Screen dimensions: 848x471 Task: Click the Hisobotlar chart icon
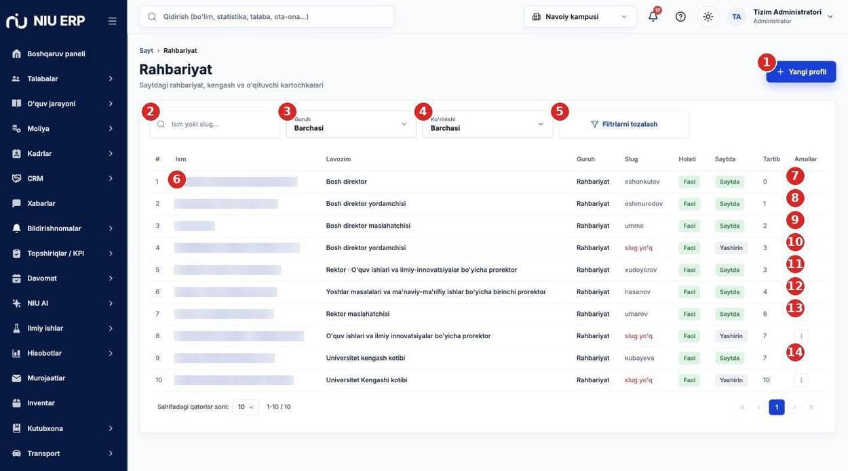pyautogui.click(x=16, y=353)
